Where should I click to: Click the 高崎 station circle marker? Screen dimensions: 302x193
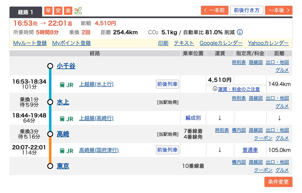(x=50, y=134)
